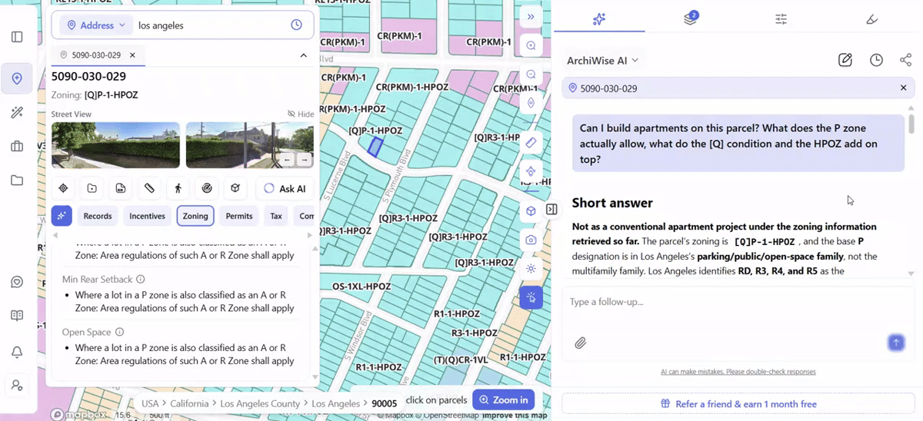The width and height of the screenshot is (923, 421).
Task: Open the 3D cube view in parcel toolbar
Action: [235, 188]
